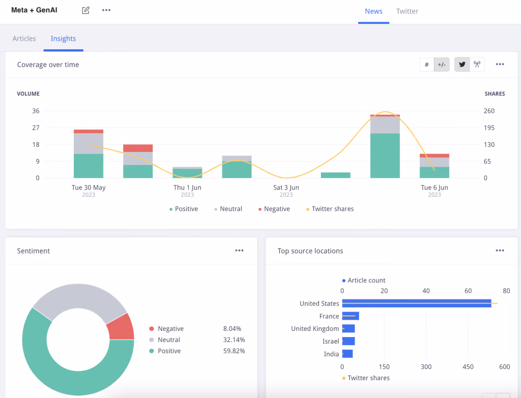This screenshot has height=398, width=521.
Task: Open the Sentiment card options menu
Action: pyautogui.click(x=239, y=251)
